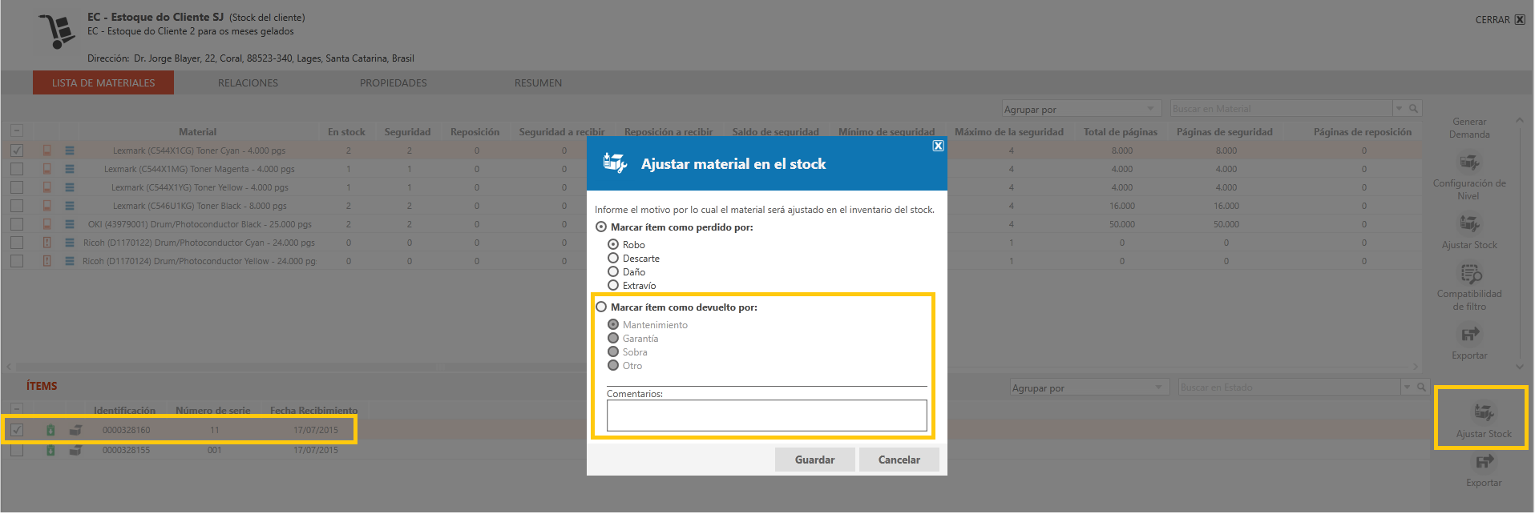Click upper Exportar icon in materials sidebar
Viewport: 1535px width, 522px height.
point(1469,335)
